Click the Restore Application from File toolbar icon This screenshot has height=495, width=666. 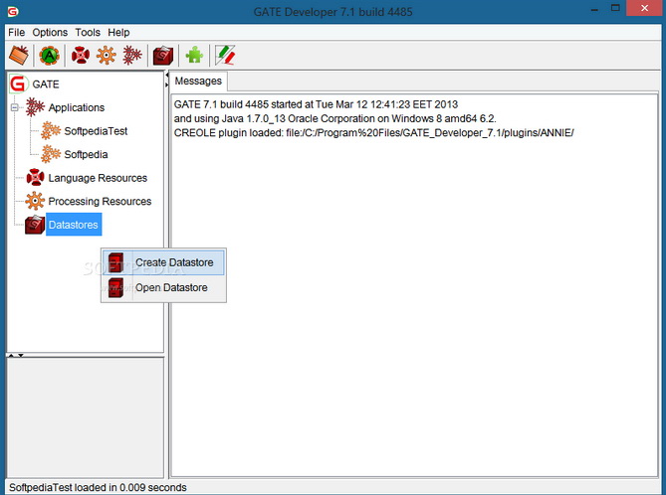point(19,55)
